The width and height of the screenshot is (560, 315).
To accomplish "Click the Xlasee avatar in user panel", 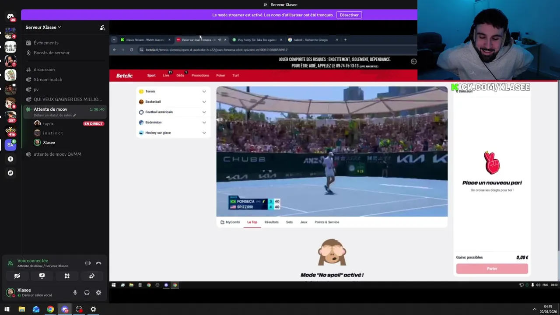I will (10, 292).
